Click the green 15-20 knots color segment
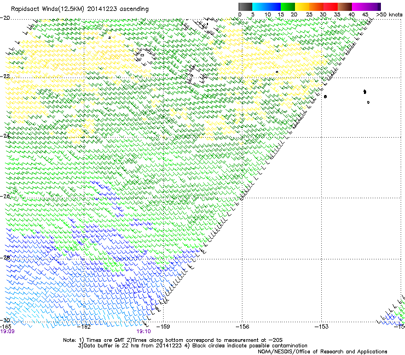The height and width of the screenshot is (355, 405). [288, 7]
